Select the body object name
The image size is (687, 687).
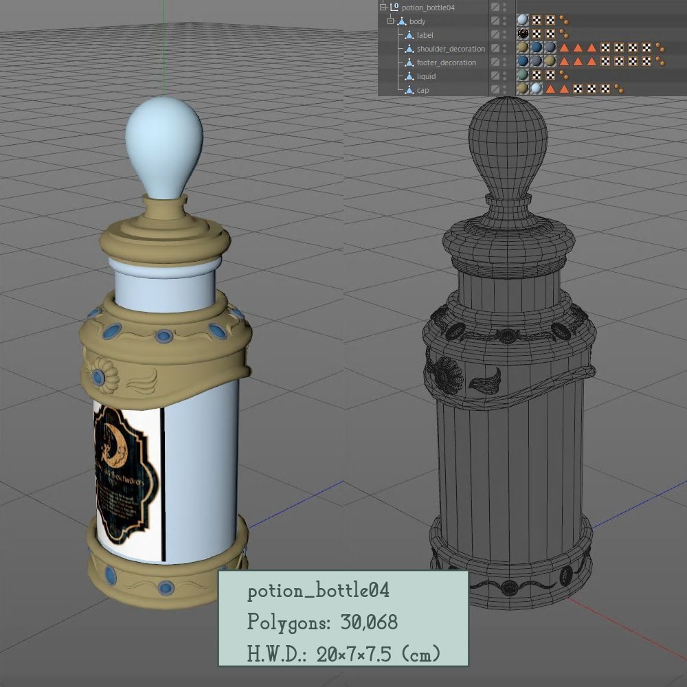[417, 21]
